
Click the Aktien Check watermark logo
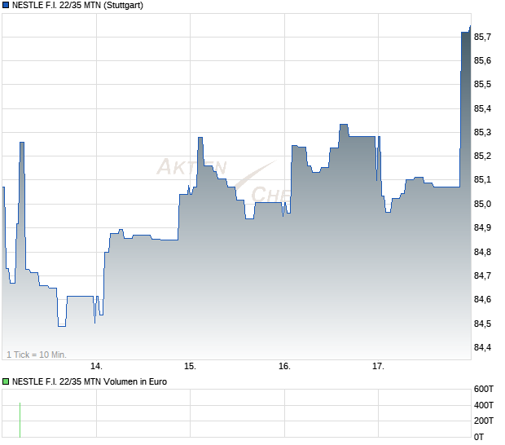click(x=224, y=180)
